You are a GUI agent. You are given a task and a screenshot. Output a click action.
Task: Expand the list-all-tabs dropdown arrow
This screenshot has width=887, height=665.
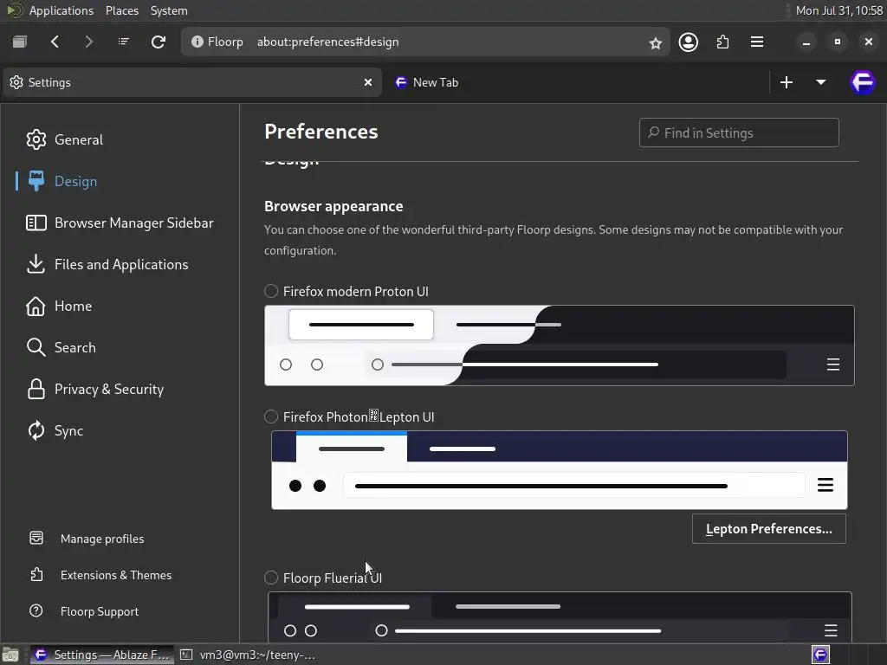coord(821,82)
